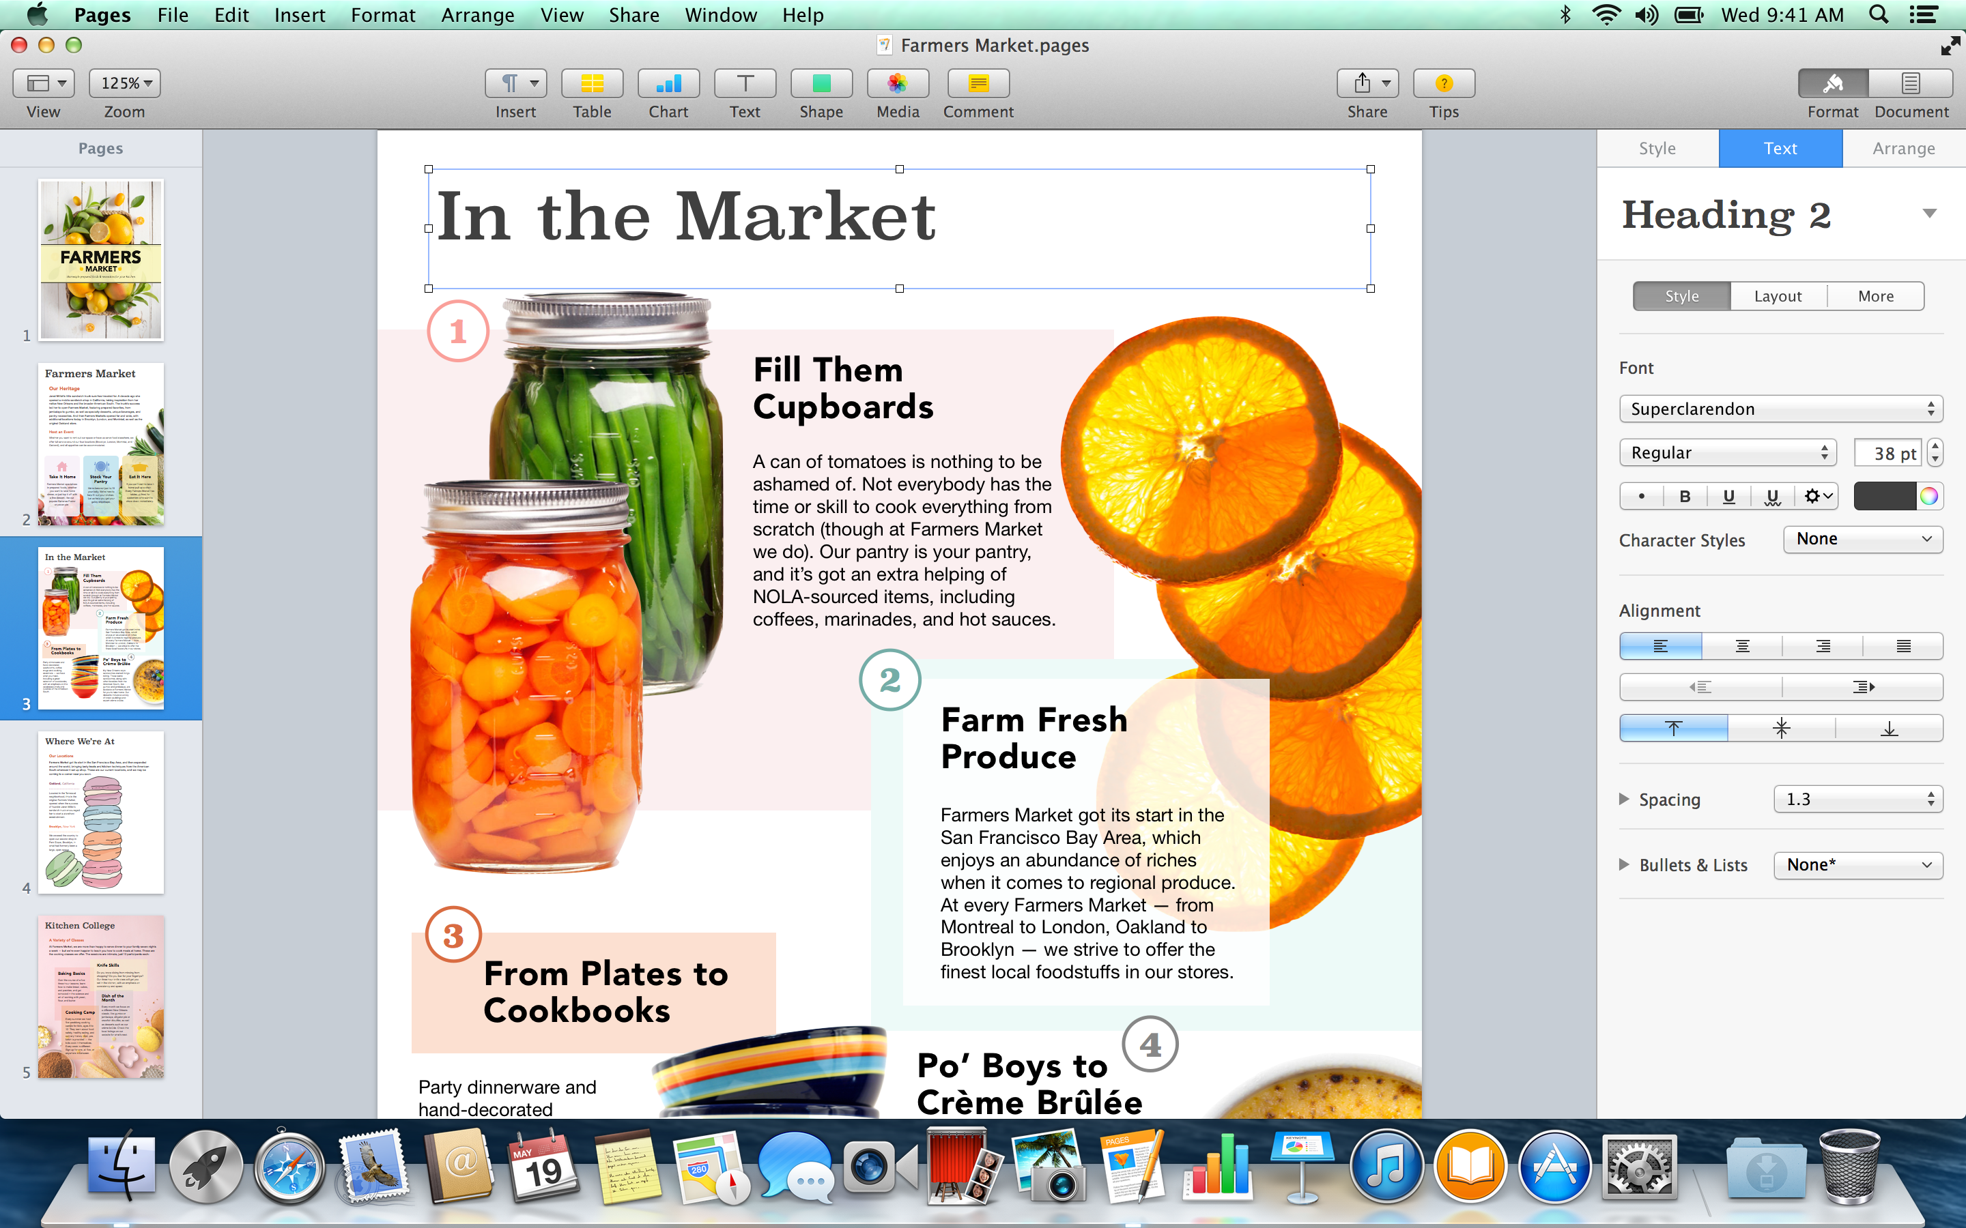1966x1228 pixels.
Task: Select Style sub-tab button
Action: click(1681, 297)
